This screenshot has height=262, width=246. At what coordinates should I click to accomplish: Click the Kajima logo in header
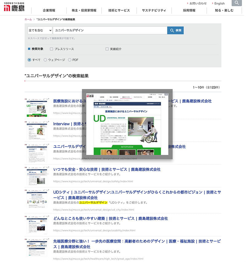[14, 7]
